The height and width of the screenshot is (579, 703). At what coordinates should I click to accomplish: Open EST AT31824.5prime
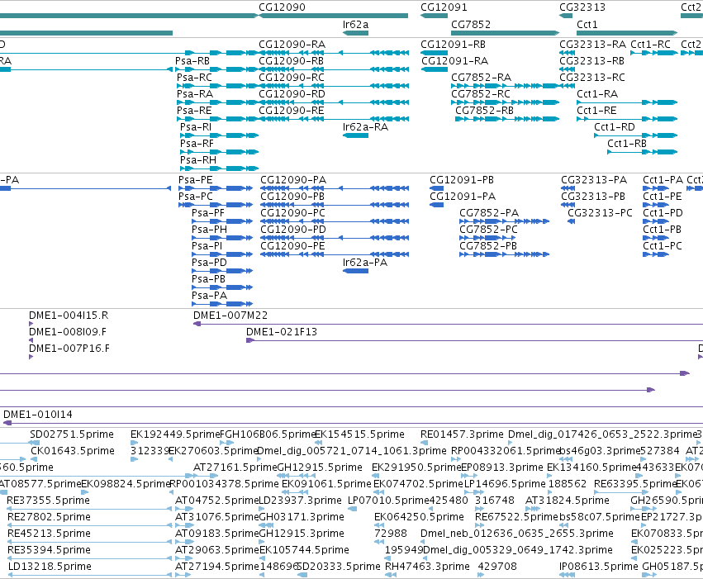coord(568,501)
